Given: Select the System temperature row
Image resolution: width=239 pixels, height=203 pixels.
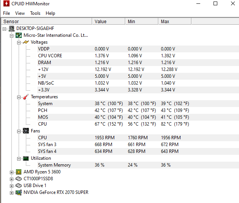Looking at the screenshot, I should (x=138, y=104).
